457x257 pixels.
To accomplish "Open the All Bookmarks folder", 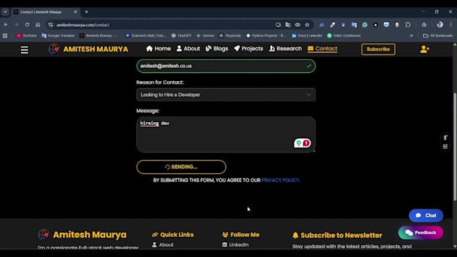I will (x=438, y=36).
